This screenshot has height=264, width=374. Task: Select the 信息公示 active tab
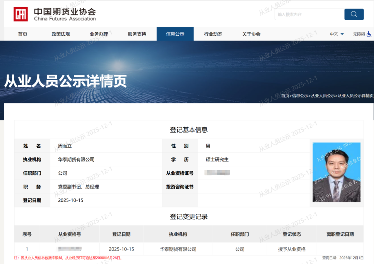click(x=175, y=34)
